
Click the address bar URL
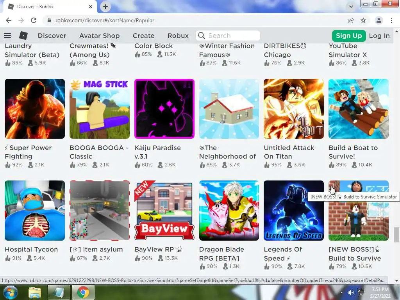coord(105,20)
